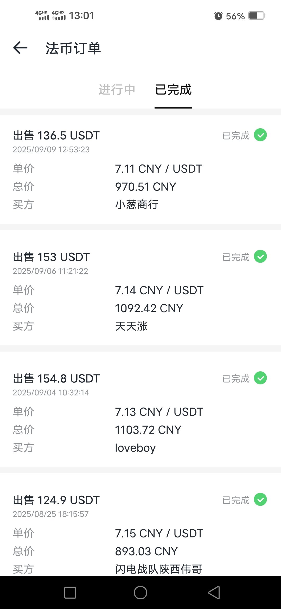This screenshot has height=609, width=281.
Task: Tap buyer name 小葱商行
Action: click(137, 205)
